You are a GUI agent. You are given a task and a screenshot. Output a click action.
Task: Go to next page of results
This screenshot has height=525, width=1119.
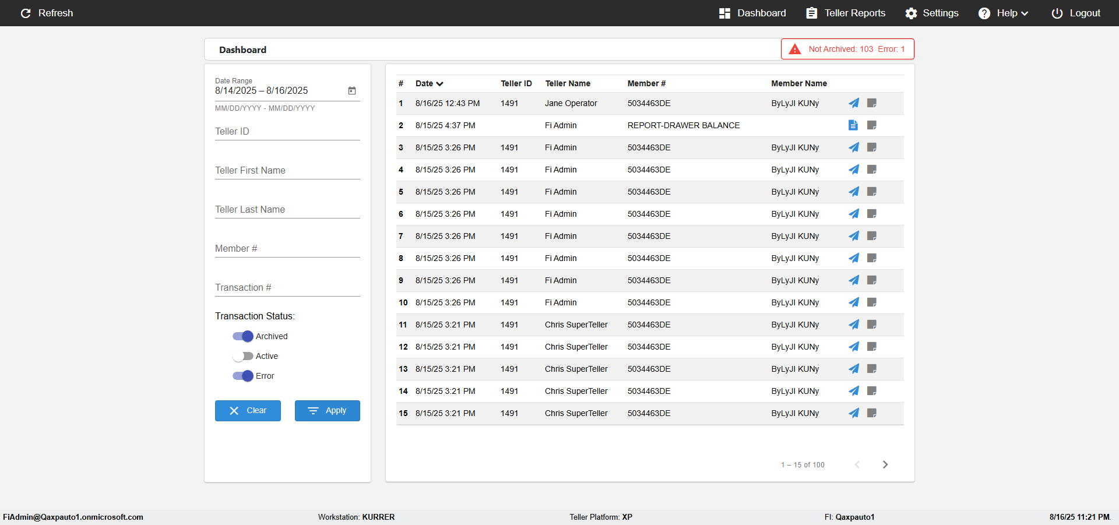(x=885, y=464)
